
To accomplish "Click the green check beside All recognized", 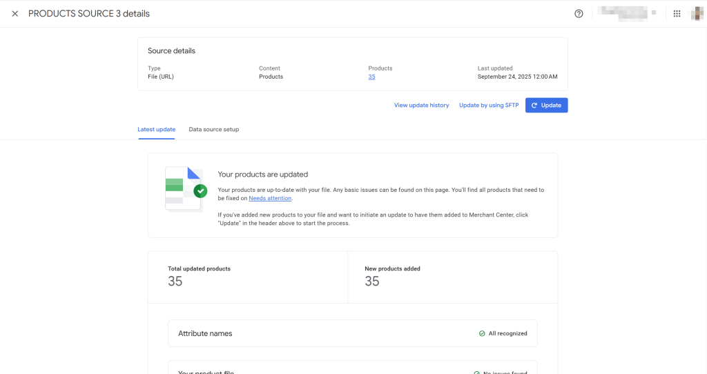I will coord(482,333).
